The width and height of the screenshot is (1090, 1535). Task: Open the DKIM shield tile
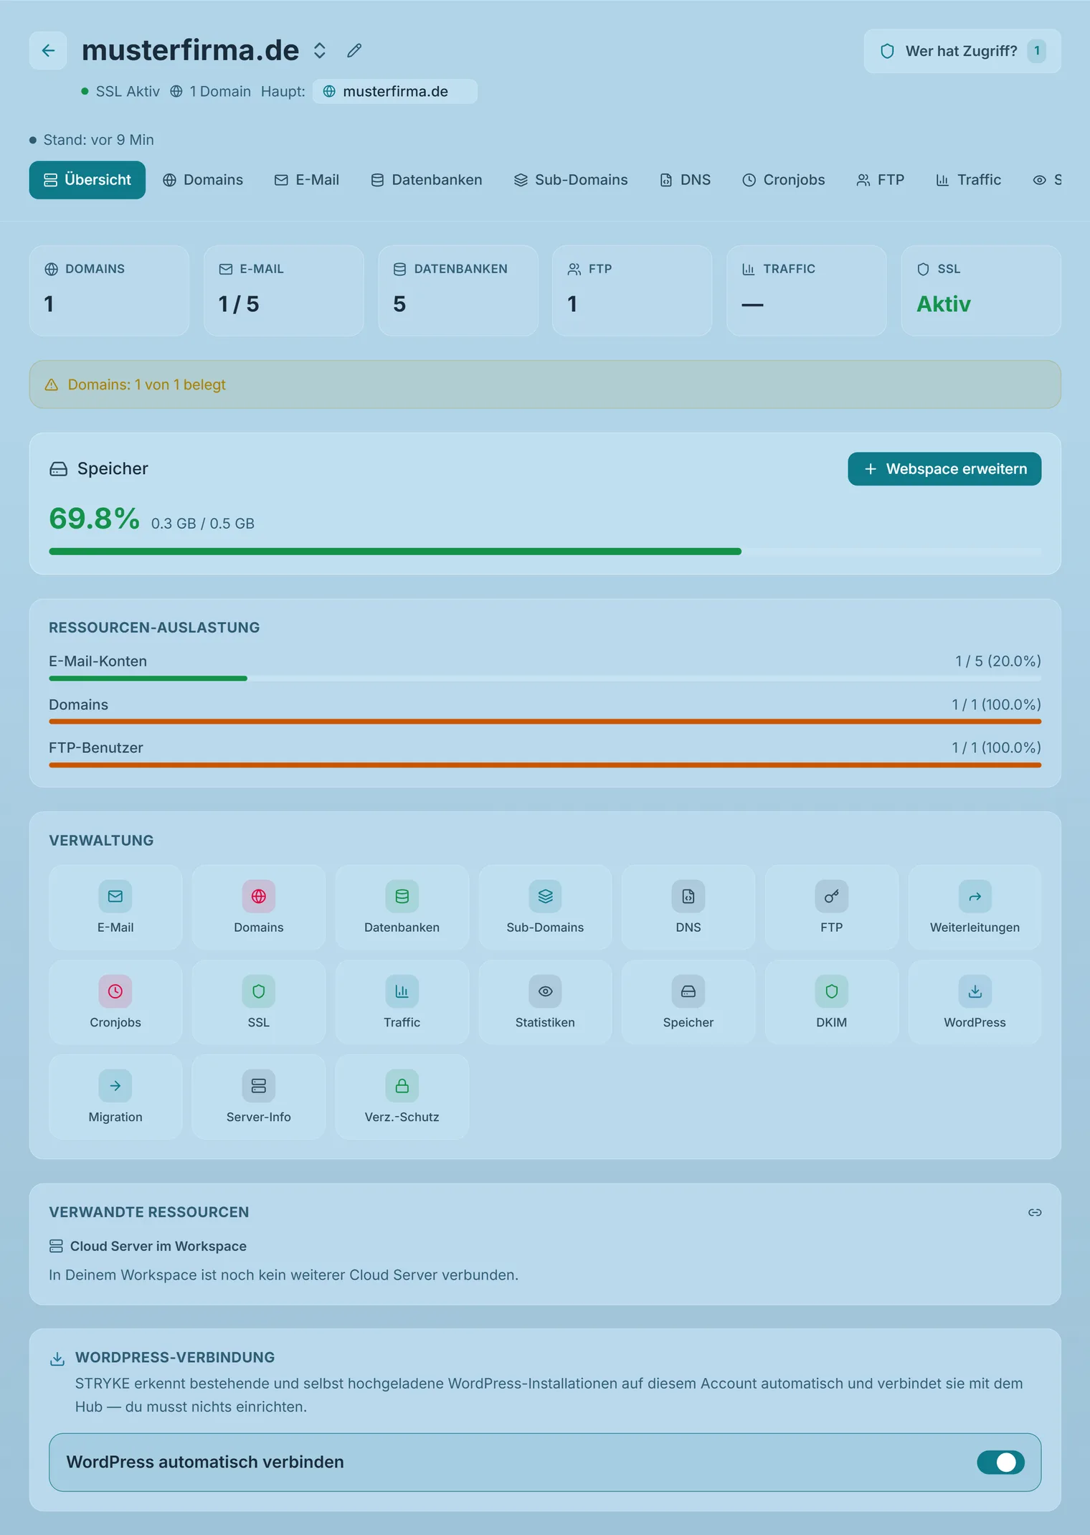(831, 1001)
